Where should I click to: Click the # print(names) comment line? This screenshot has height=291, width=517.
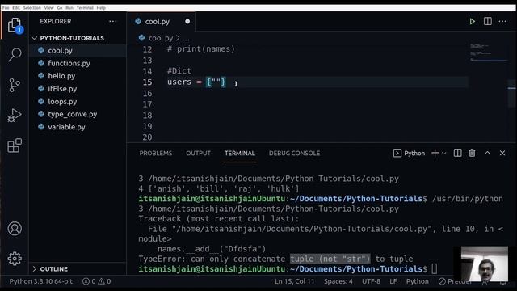(x=201, y=49)
